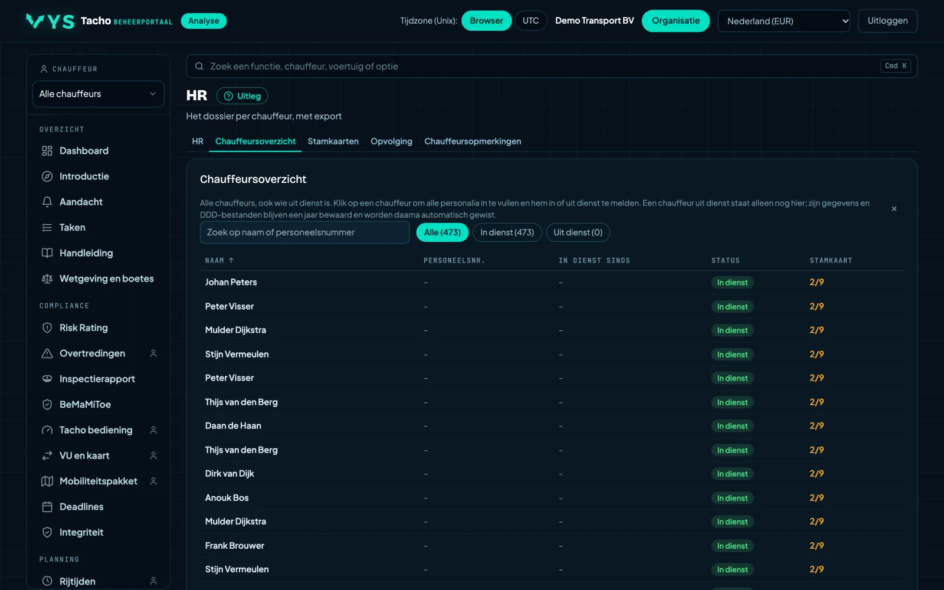944x590 pixels.
Task: Filter list by In dienst (473)
Action: (x=507, y=232)
